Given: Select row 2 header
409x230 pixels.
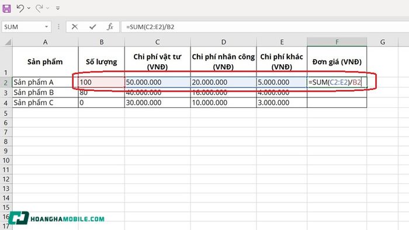Looking at the screenshot, I should tap(6, 82).
